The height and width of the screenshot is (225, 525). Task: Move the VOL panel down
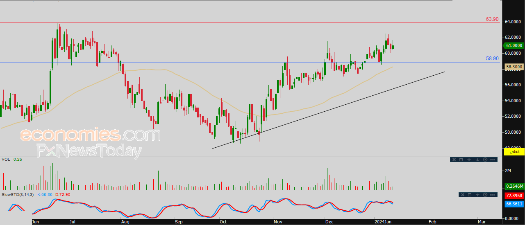pos(477,160)
